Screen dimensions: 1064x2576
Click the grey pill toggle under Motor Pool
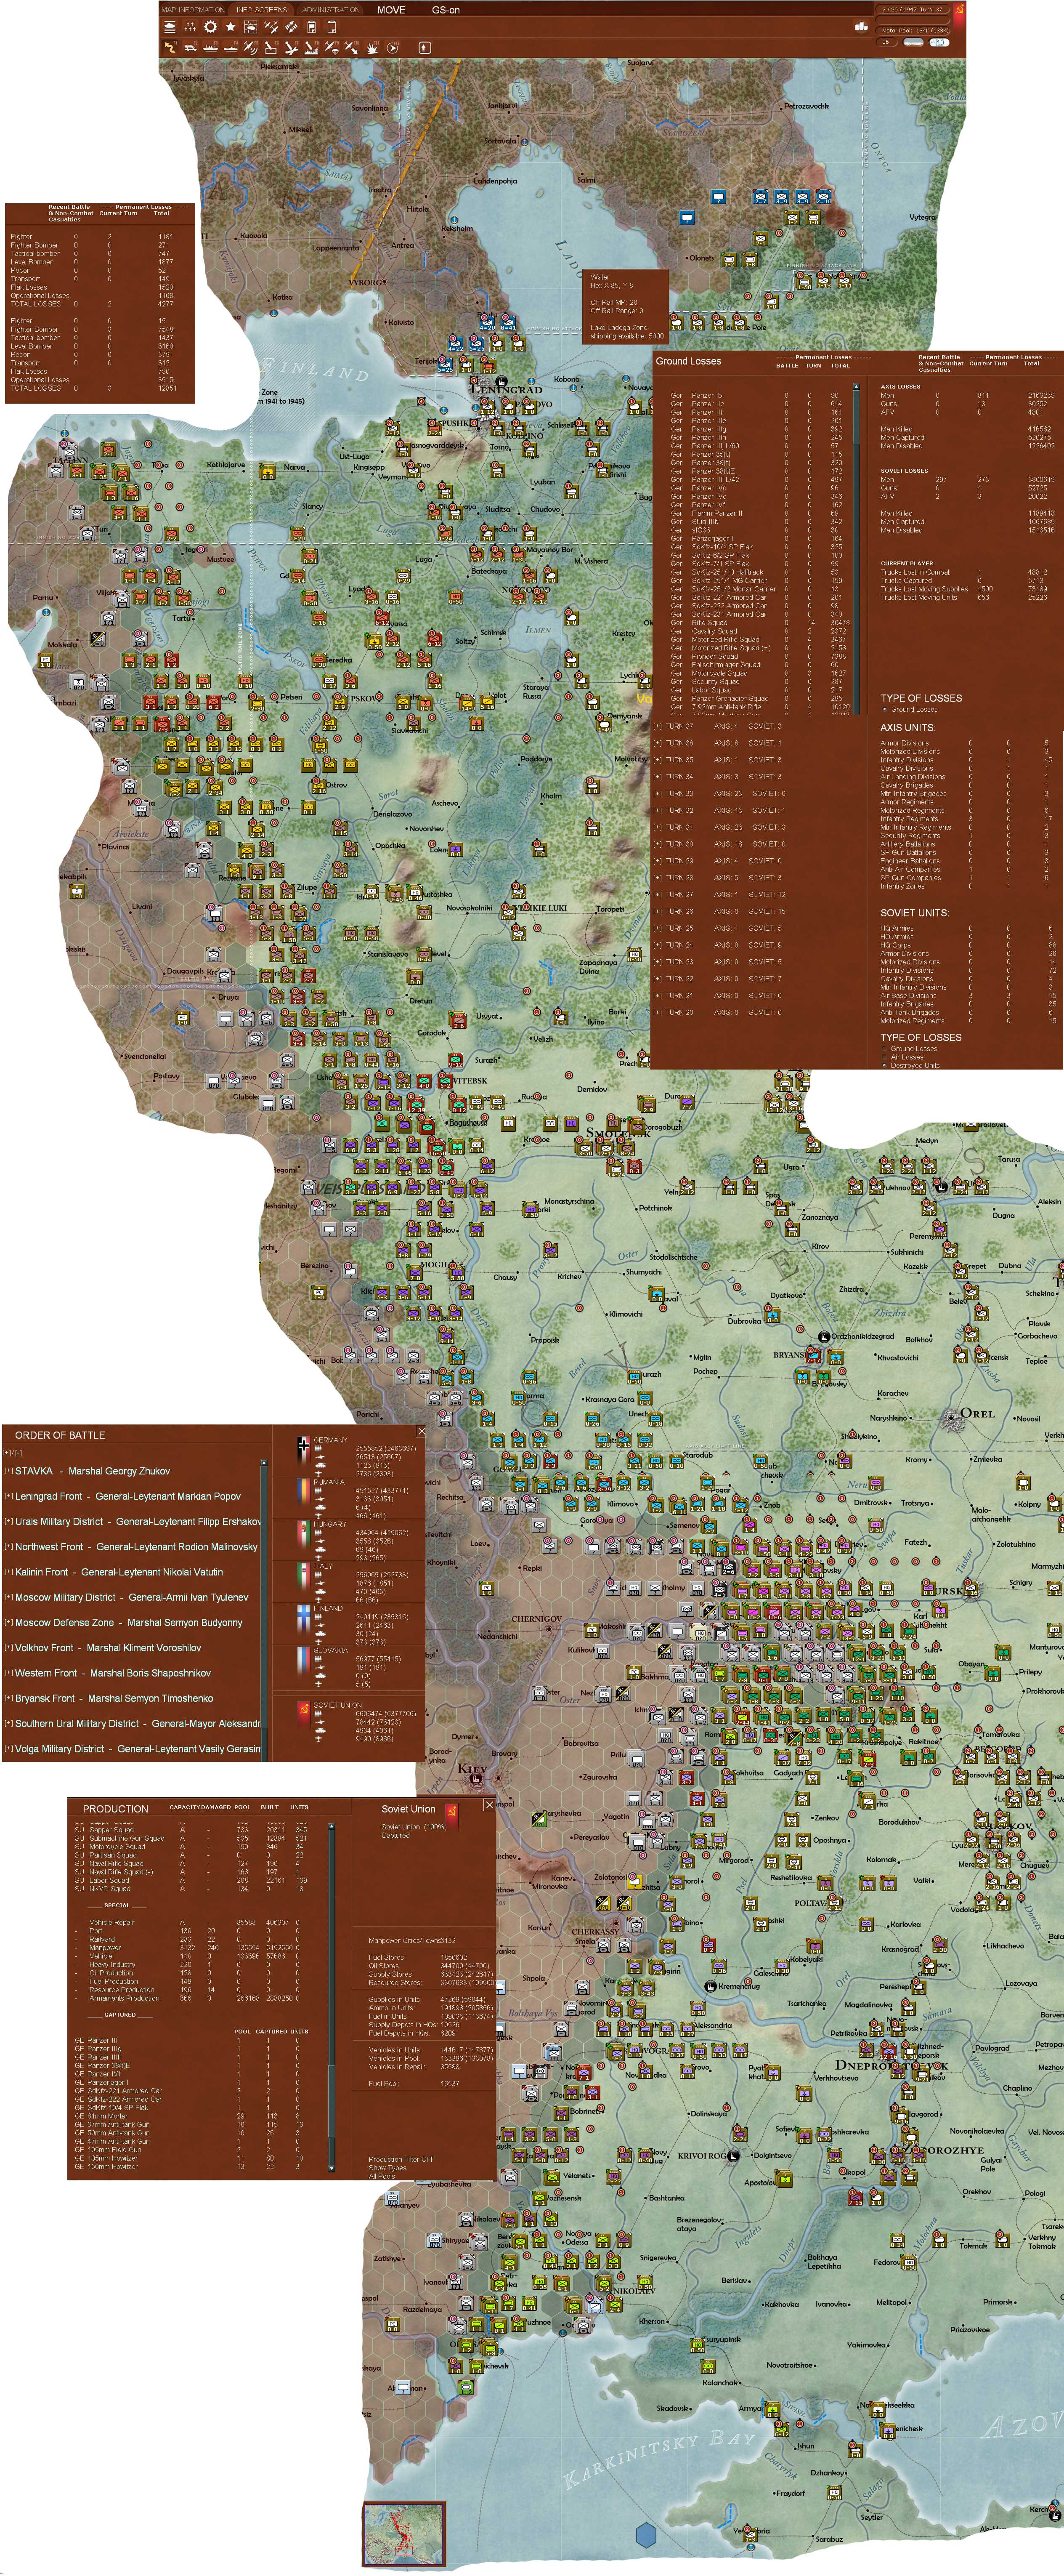coord(913,42)
